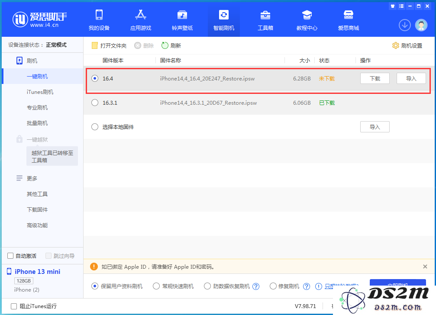Screen dimensions: 436x315
Task: Open 刷机设置 gear icon
Action: 395,45
